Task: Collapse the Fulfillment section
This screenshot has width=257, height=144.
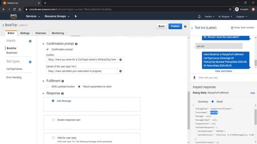Action: pos(43,81)
